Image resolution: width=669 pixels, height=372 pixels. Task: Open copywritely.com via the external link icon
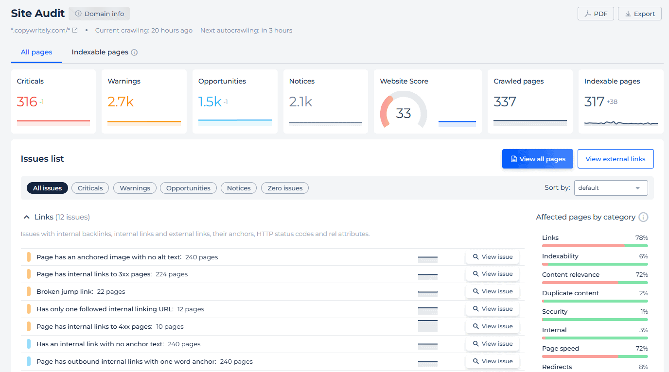75,30
